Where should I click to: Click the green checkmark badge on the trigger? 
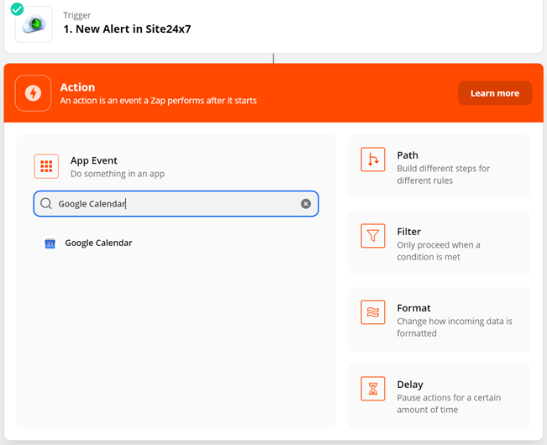(x=17, y=9)
